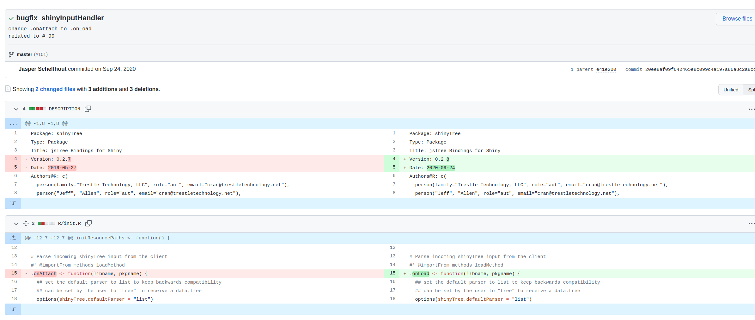
Task: Click line number 15 in old R/init.R
Action: pyautogui.click(x=14, y=273)
